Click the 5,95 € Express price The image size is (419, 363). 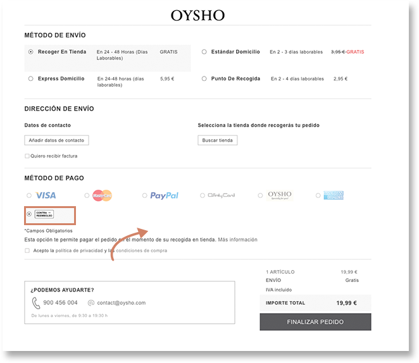pos(167,79)
